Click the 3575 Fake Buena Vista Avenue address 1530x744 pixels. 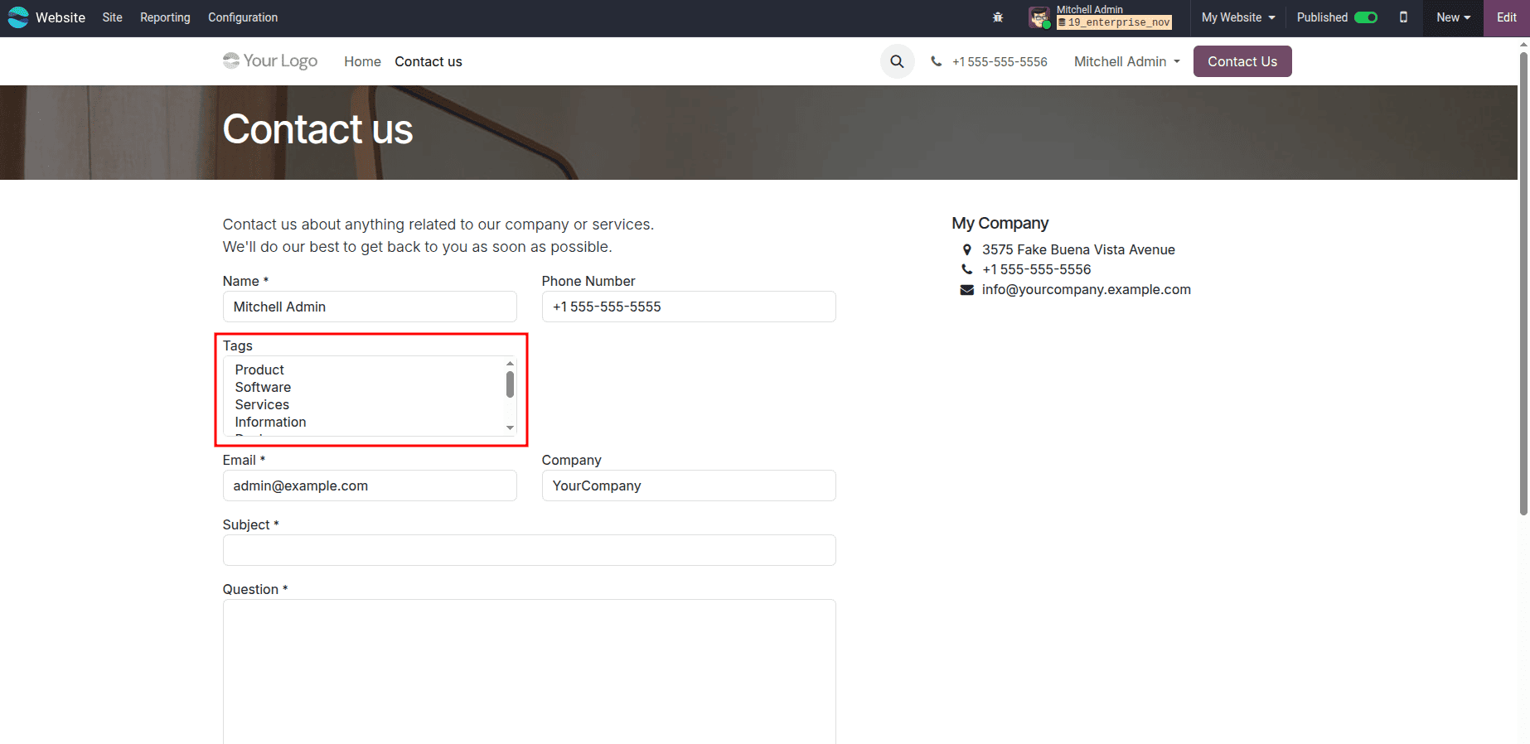click(x=1078, y=249)
